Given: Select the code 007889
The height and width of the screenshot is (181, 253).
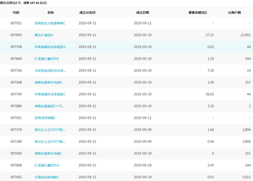Looking at the screenshot, I should (x=16, y=106).
